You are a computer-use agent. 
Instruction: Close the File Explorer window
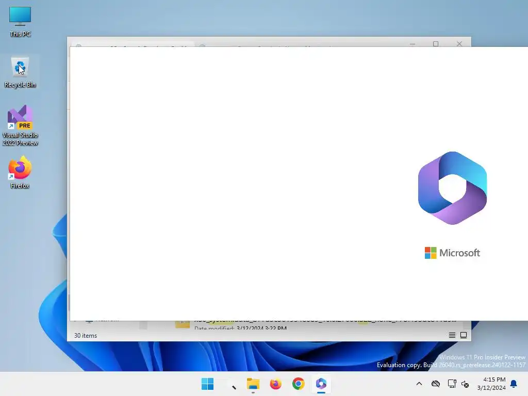(459, 44)
